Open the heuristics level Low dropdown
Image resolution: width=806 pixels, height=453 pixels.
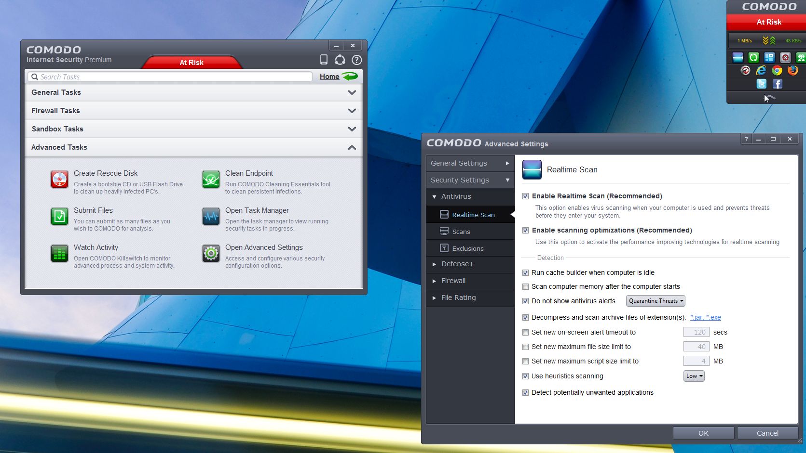pos(694,376)
